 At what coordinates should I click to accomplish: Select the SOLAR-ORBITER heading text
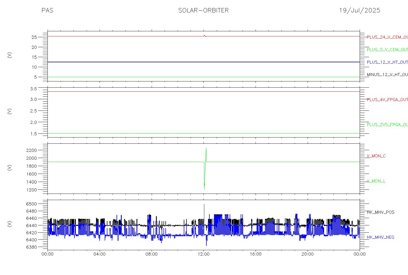[x=203, y=11]
